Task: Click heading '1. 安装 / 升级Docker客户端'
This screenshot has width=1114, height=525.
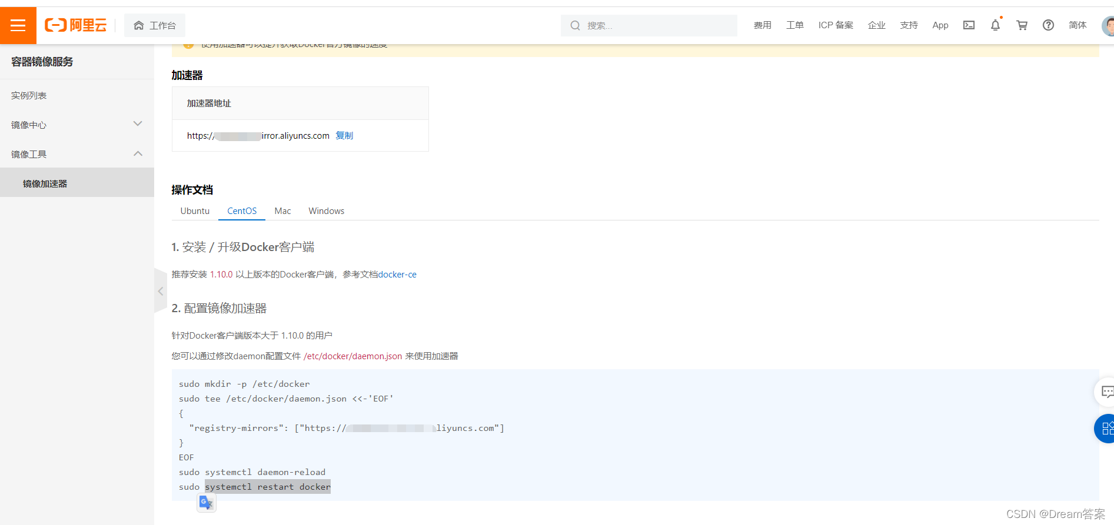Action: click(x=243, y=247)
